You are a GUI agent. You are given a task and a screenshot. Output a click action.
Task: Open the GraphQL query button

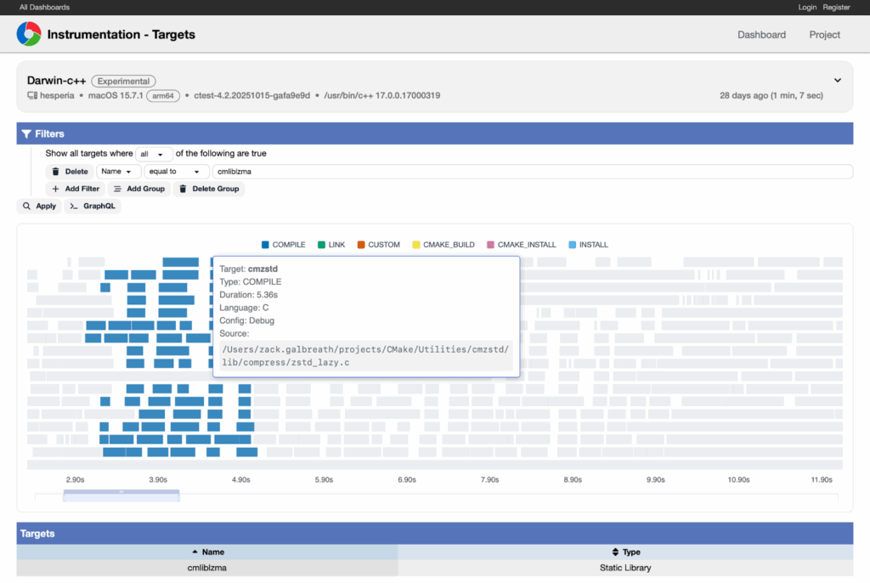(93, 206)
